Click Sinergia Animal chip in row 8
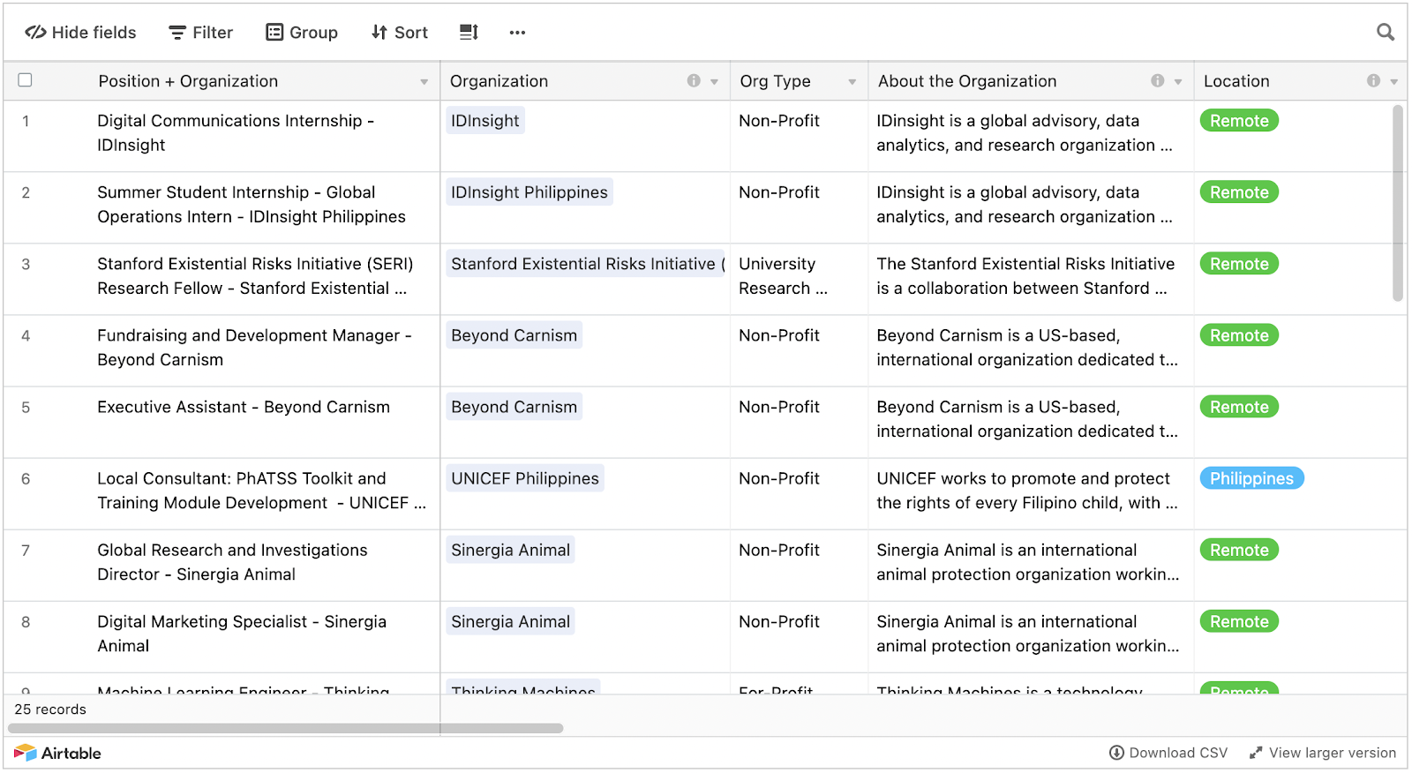The image size is (1412, 773). (511, 621)
